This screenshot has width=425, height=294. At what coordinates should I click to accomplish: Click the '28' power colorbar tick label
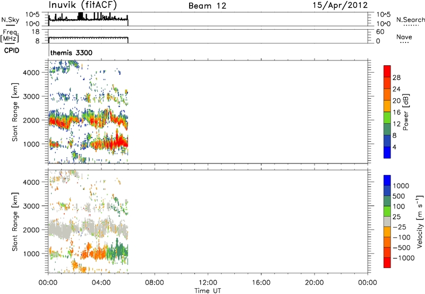click(x=396, y=77)
